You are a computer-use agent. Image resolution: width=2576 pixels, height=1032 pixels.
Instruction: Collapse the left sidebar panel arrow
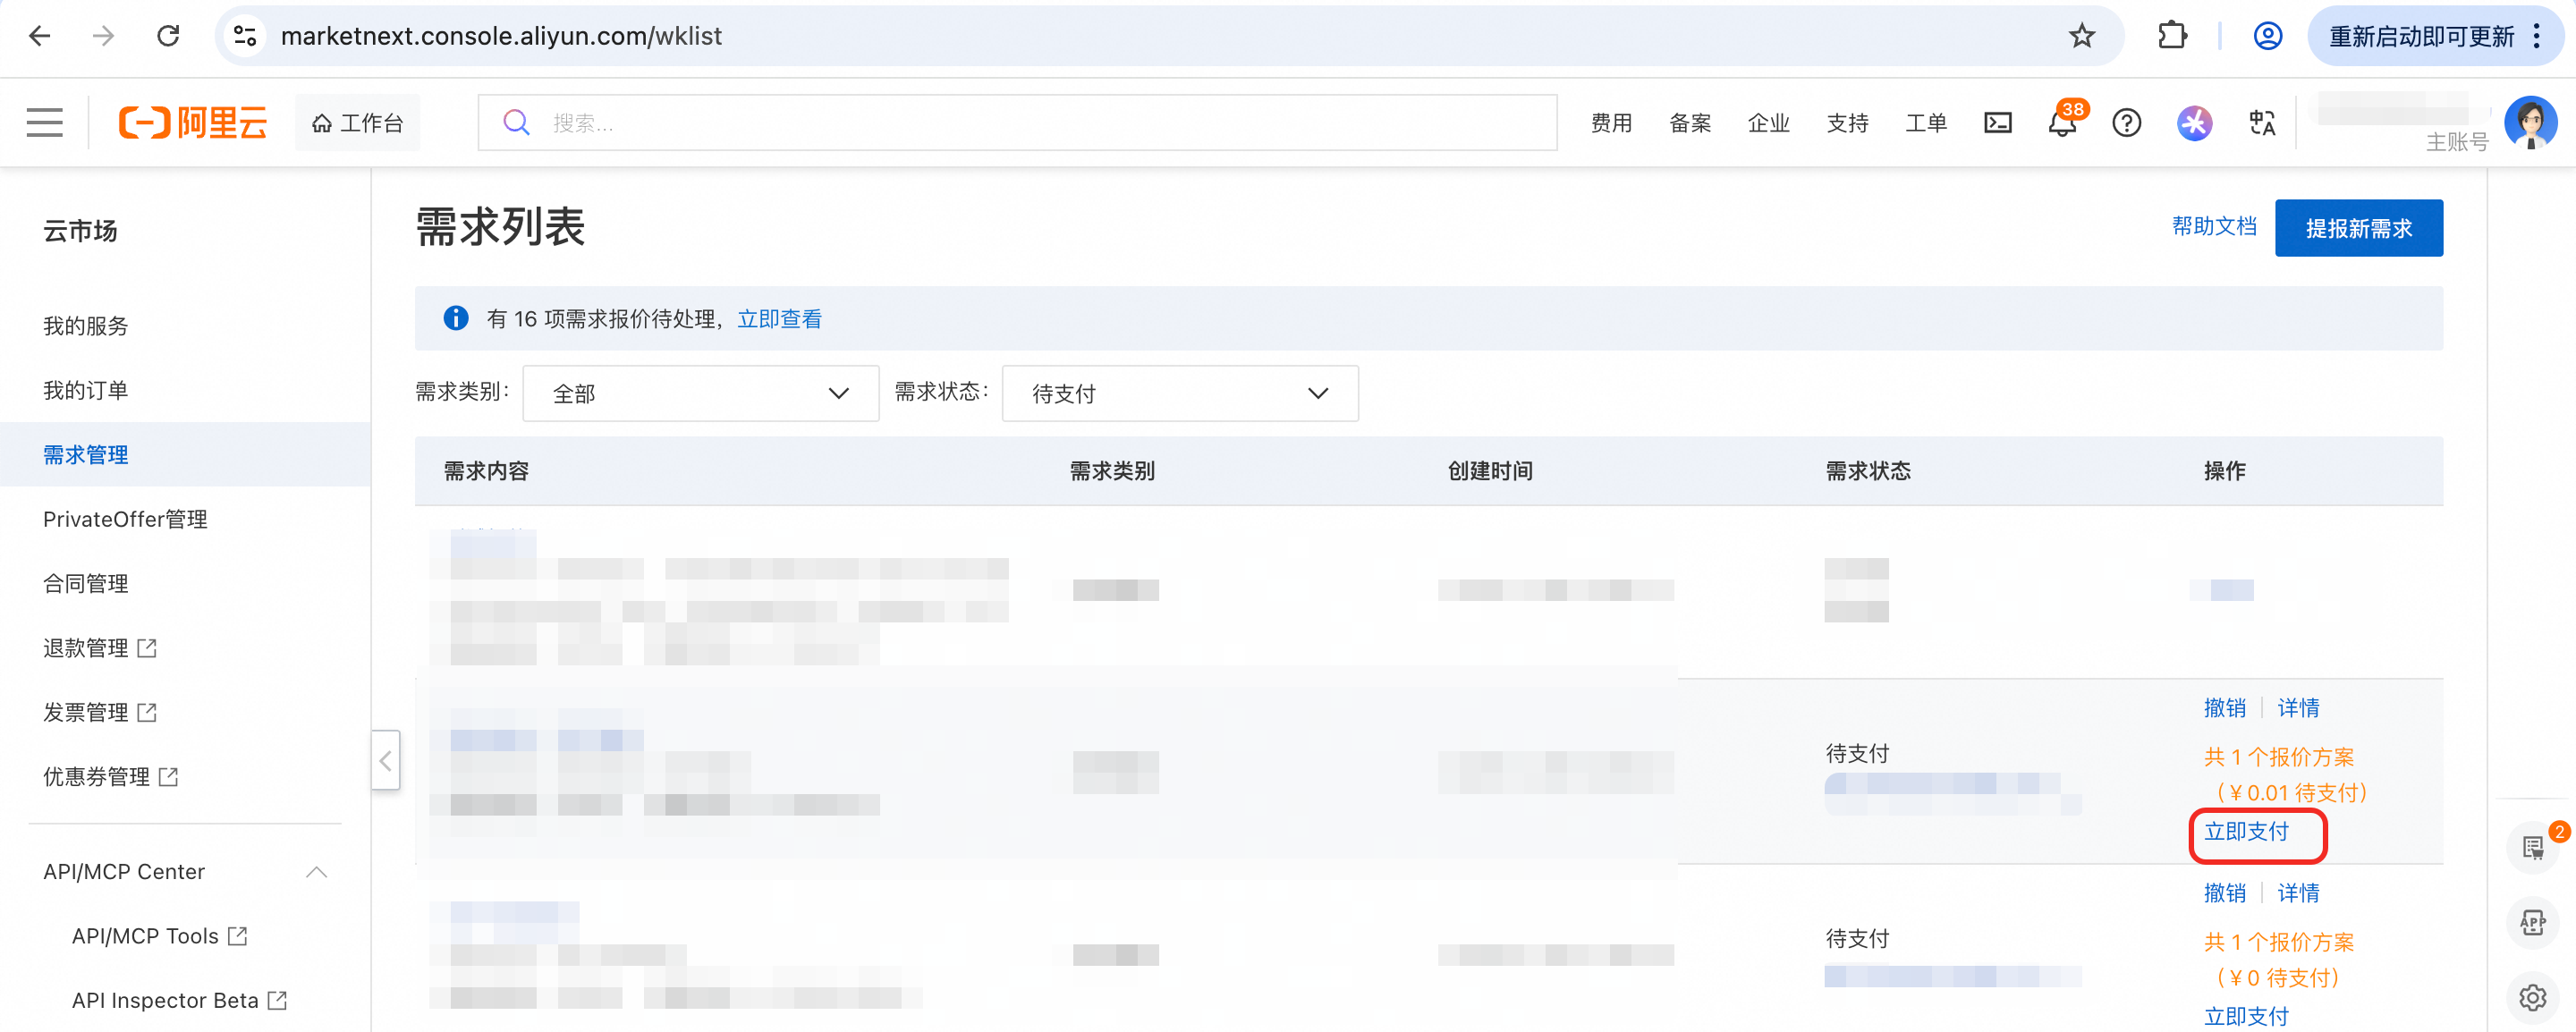pos(385,760)
